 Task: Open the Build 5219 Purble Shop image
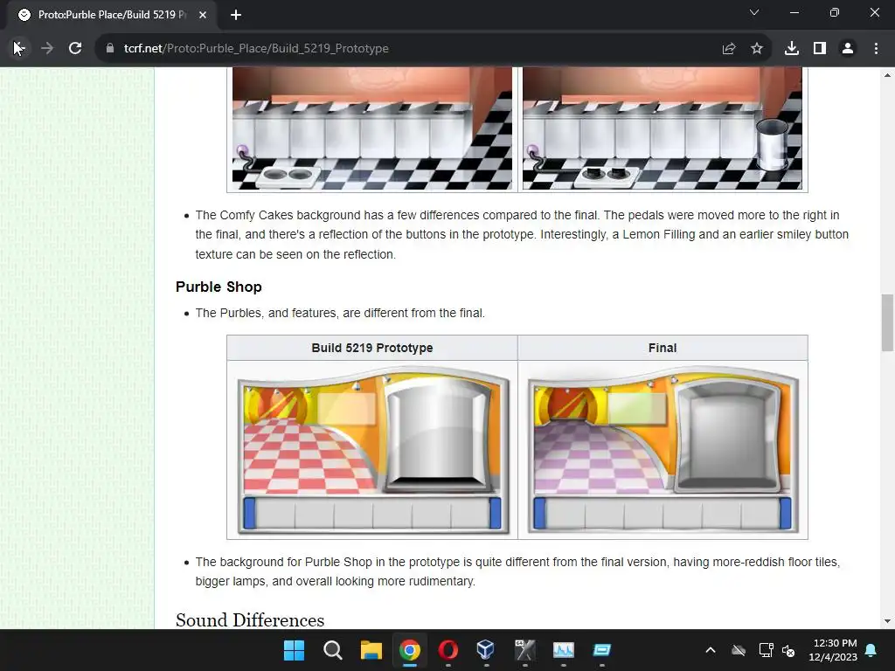point(372,450)
